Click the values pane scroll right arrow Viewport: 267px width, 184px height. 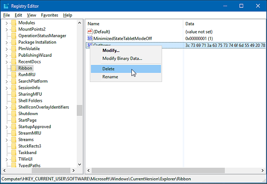pos(262,170)
